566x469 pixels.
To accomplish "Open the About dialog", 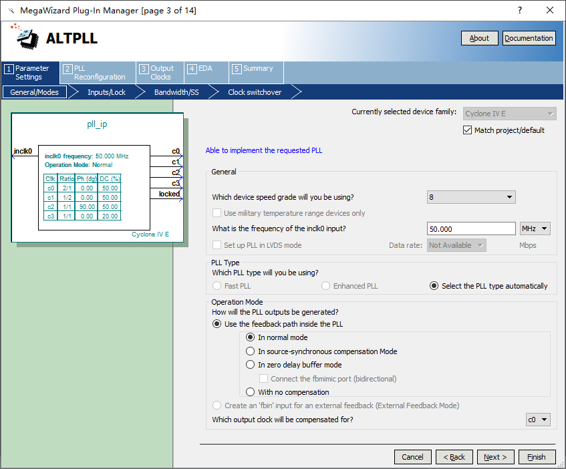I will click(x=479, y=38).
